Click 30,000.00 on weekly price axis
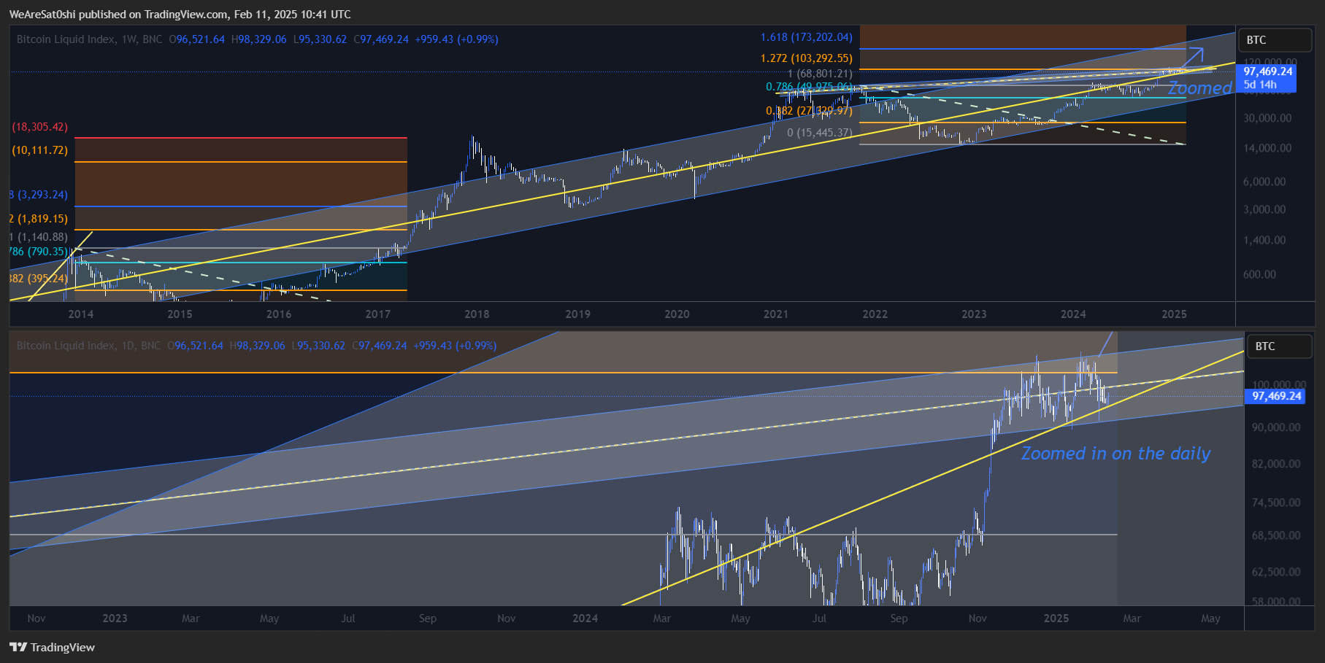 point(1267,118)
